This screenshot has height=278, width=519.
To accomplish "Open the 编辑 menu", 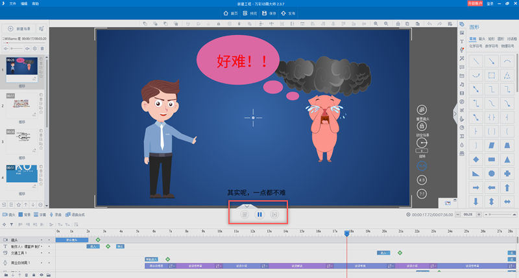I will pyautogui.click(x=24, y=4).
